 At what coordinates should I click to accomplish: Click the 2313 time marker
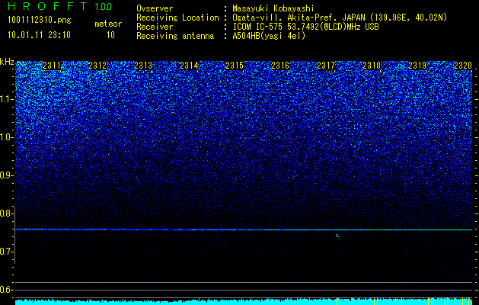pyautogui.click(x=143, y=66)
